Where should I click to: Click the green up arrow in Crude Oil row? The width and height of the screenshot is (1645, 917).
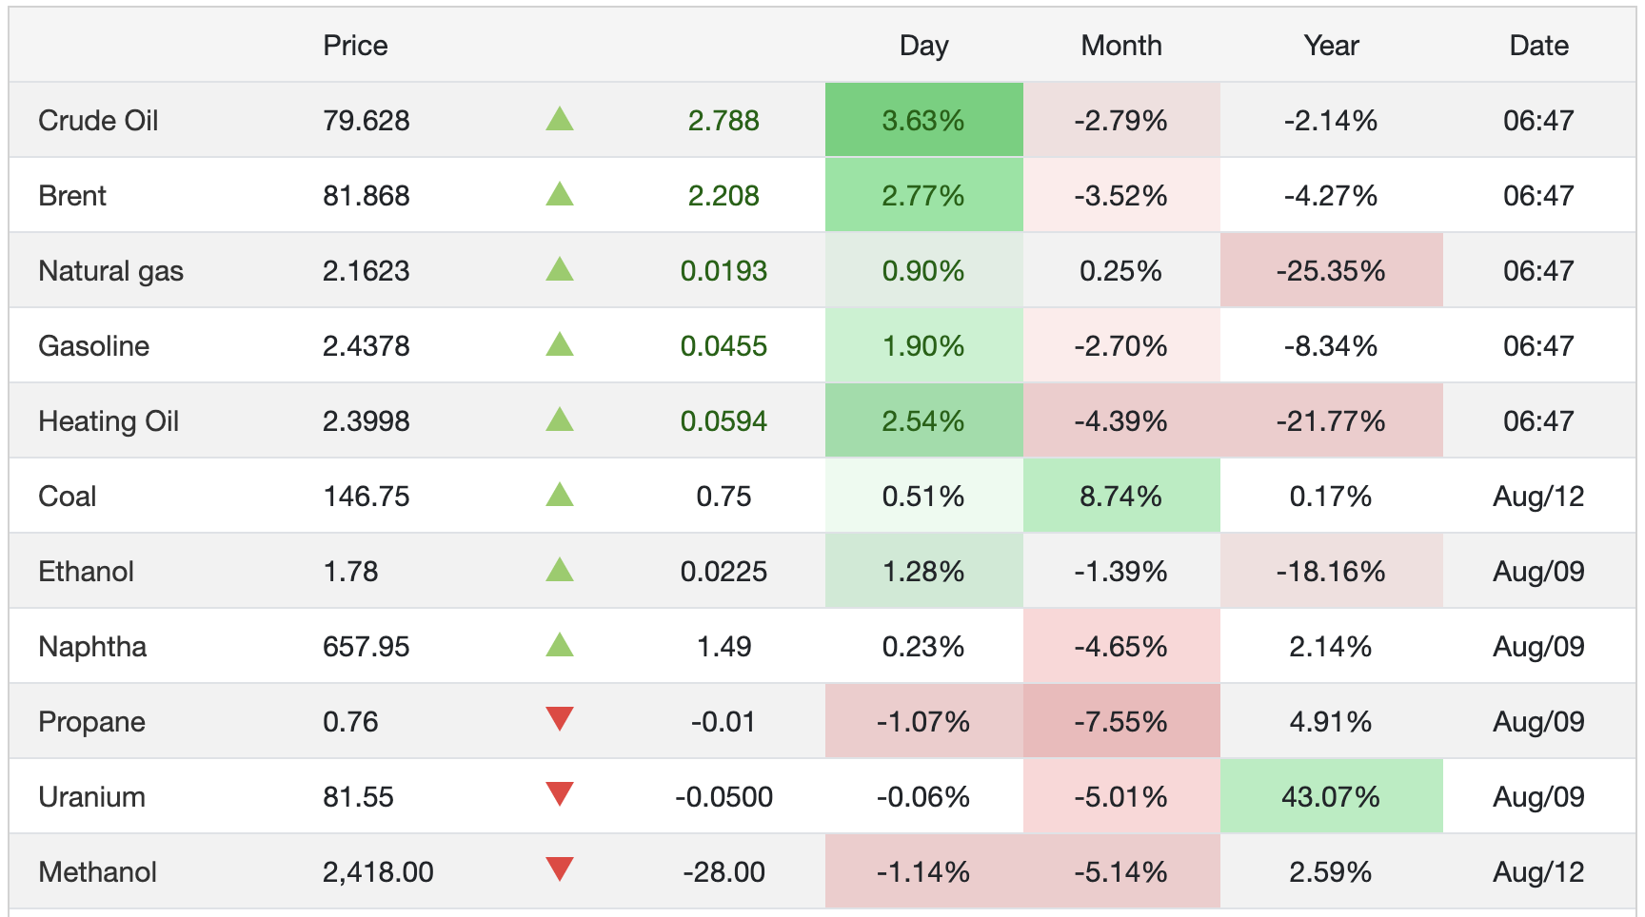[x=560, y=119]
